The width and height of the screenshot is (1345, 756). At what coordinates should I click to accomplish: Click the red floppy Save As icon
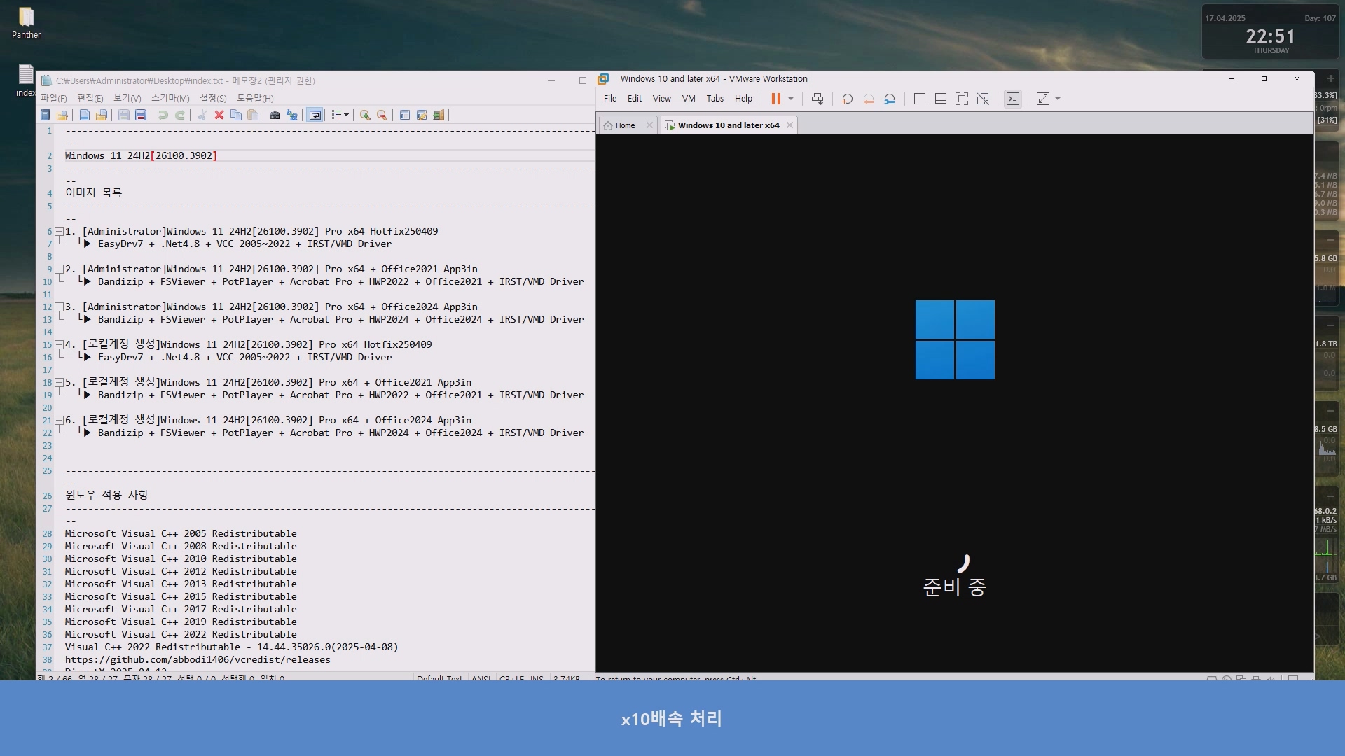(141, 115)
